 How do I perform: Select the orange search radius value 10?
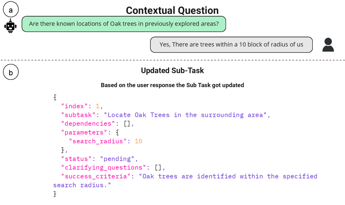point(138,141)
